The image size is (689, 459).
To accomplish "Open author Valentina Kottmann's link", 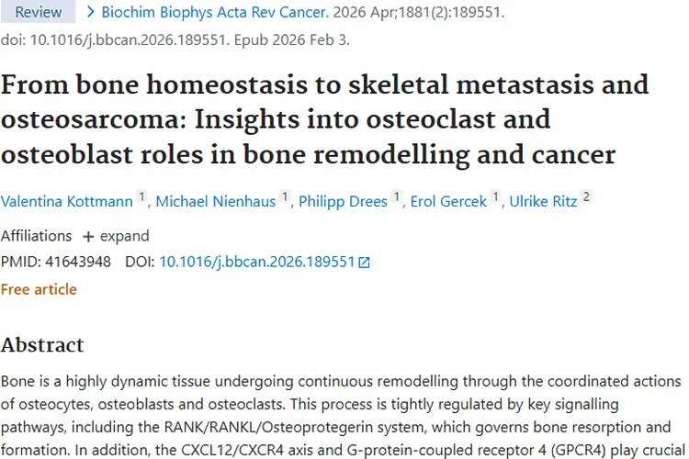I will (x=67, y=202).
